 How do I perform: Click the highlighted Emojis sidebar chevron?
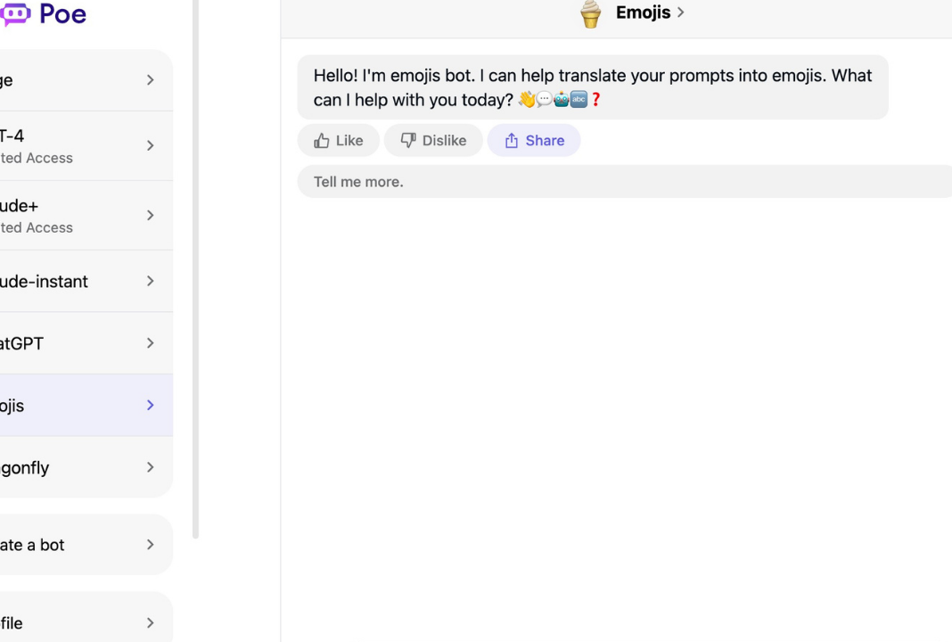click(x=151, y=405)
